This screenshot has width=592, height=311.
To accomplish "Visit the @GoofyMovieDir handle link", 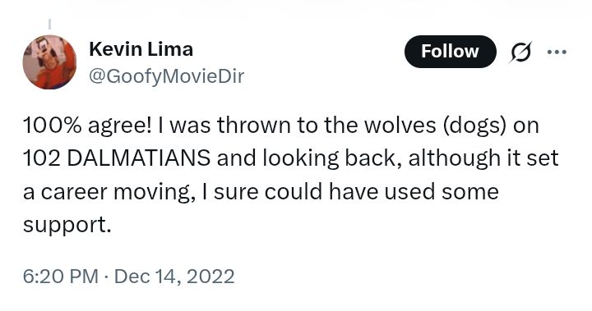I will (166, 76).
